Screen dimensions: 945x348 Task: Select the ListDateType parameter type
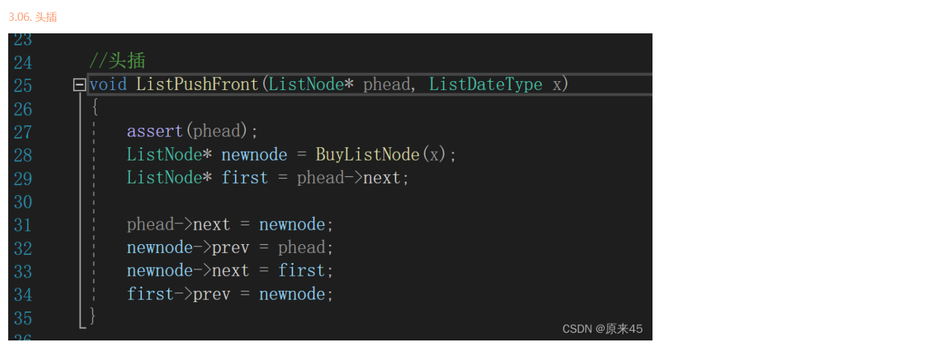[x=485, y=84]
